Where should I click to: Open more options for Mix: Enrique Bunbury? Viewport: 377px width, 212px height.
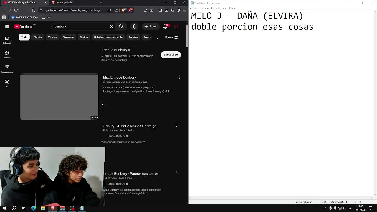click(179, 77)
